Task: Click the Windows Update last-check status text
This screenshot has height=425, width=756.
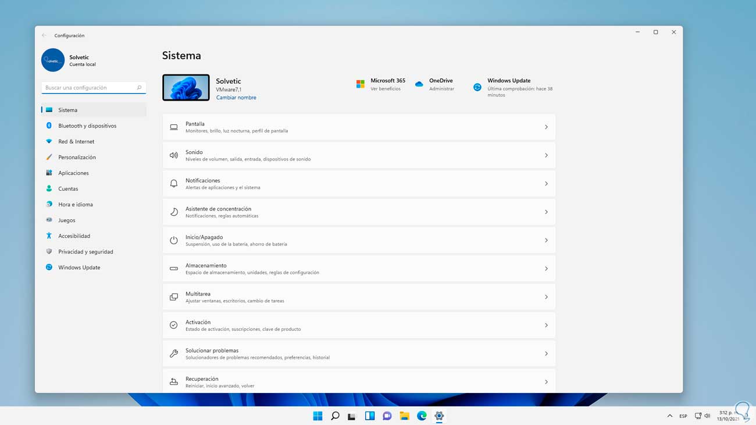Action: [520, 92]
